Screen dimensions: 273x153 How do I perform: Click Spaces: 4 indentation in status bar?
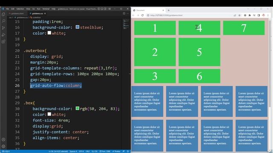click(x=73, y=151)
